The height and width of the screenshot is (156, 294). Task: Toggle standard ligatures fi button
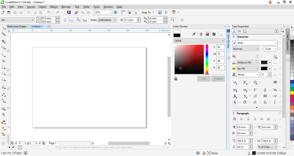tap(235, 102)
